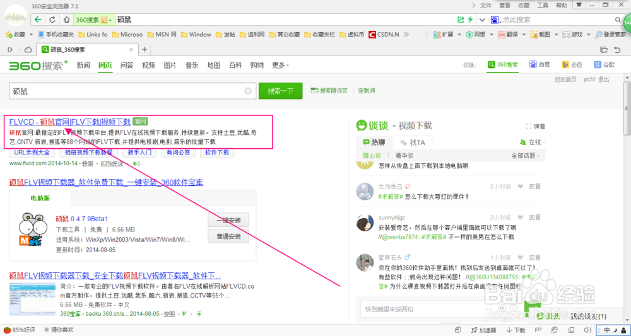This screenshot has height=336, width=631.
Task: Open the browser home page icon
Action: [x=66, y=20]
